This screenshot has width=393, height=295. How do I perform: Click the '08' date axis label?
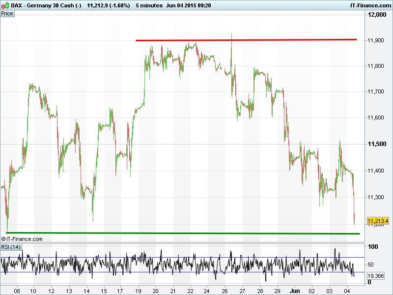click(x=18, y=291)
